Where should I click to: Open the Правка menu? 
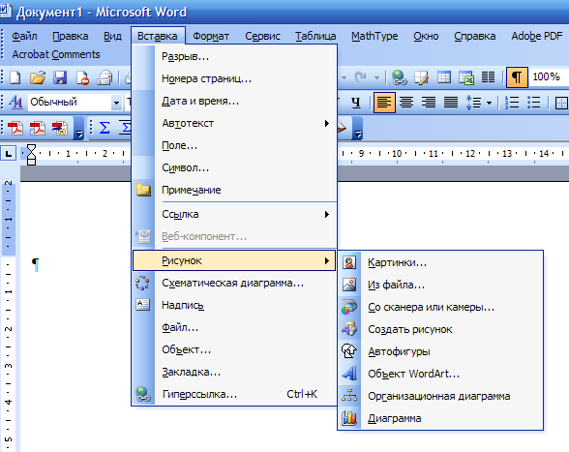70,36
